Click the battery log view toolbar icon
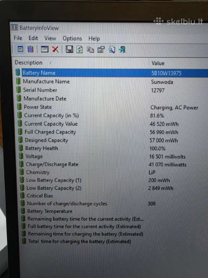 (x=31, y=49)
